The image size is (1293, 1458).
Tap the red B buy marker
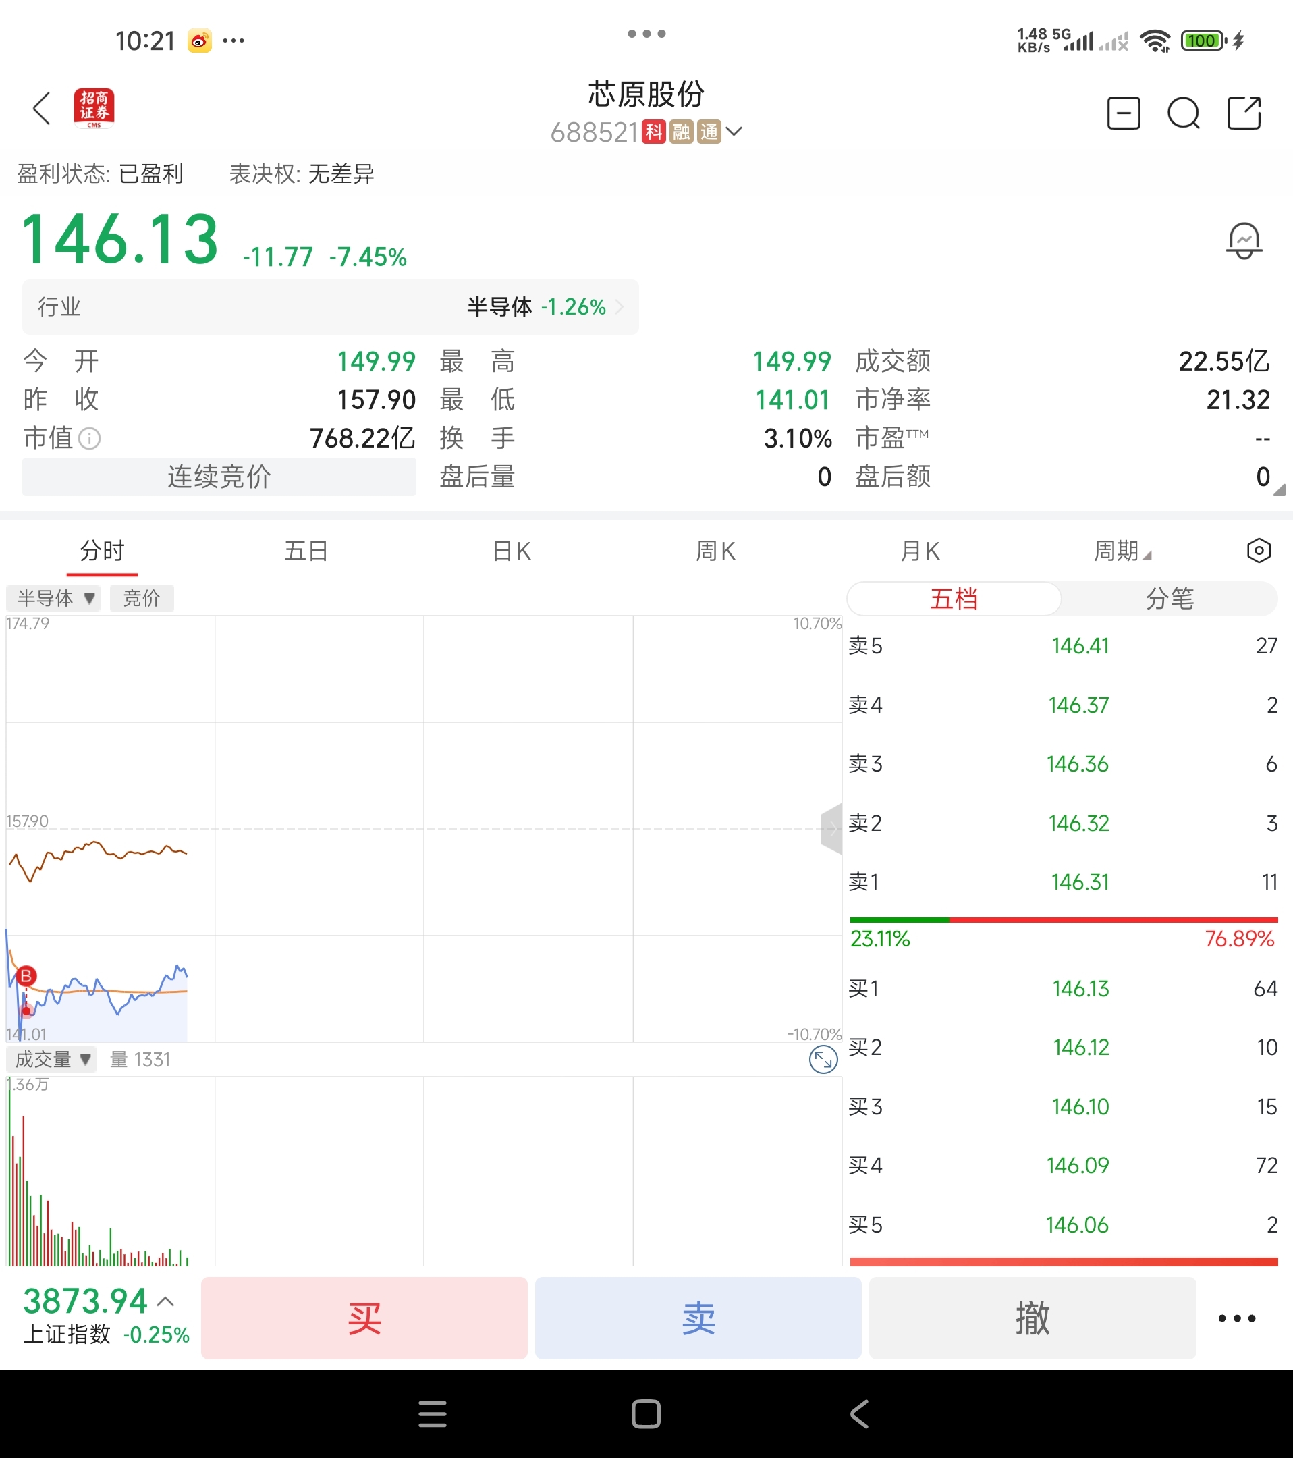tap(26, 976)
